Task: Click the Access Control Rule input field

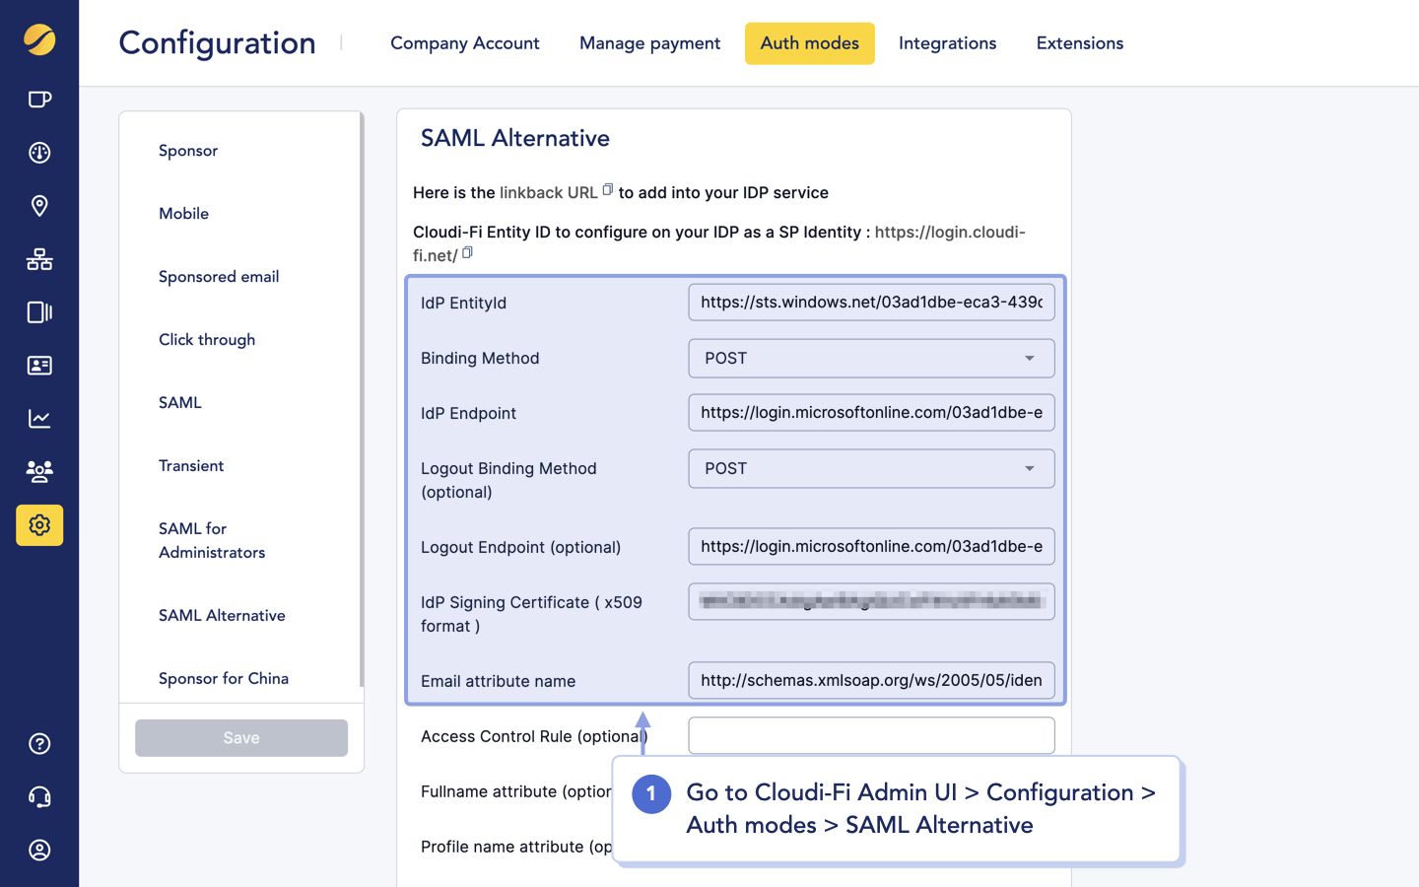Action: [871, 735]
